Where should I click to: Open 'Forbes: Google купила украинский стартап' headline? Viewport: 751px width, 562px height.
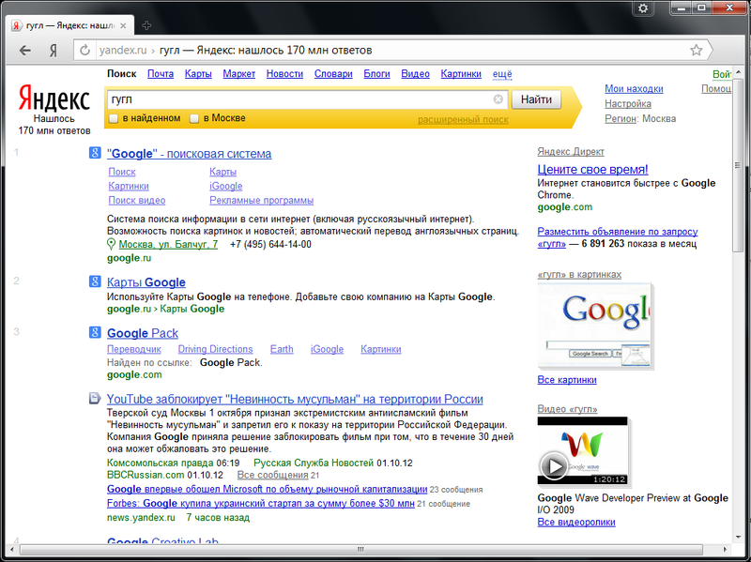point(261,503)
